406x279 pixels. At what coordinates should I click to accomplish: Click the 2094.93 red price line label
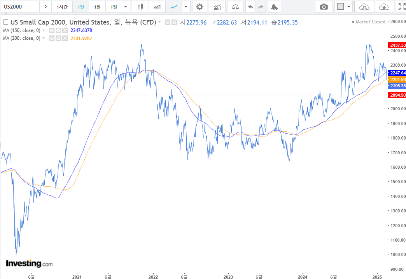[397, 95]
